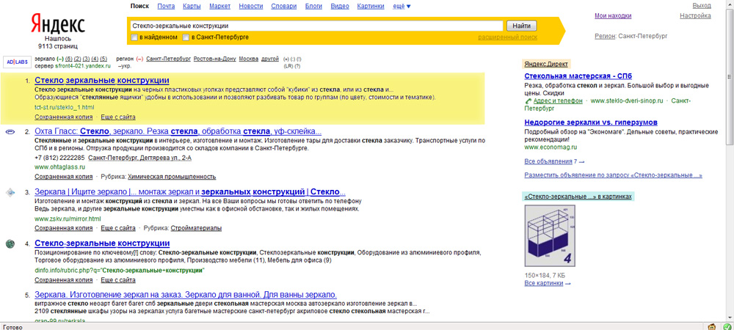Open 'Сохраненная копия' of the first result

coord(64,117)
